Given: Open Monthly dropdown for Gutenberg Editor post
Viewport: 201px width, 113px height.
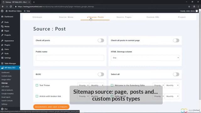Looking at the screenshot, I should 172,85.
